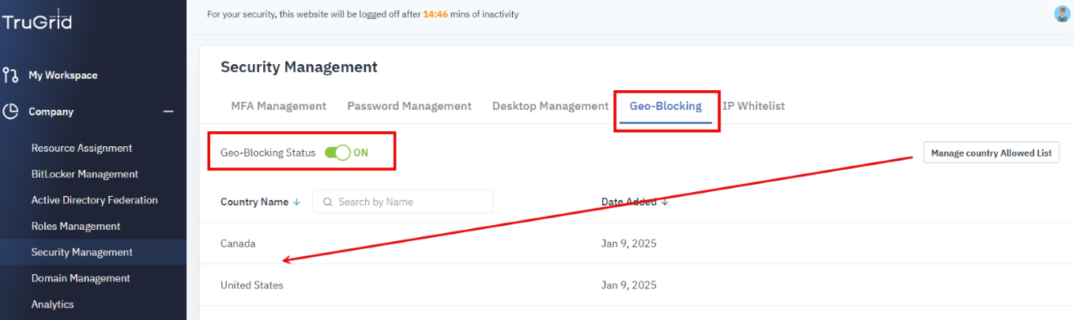
Task: Select the Geo-Blocking tab
Action: tap(665, 106)
